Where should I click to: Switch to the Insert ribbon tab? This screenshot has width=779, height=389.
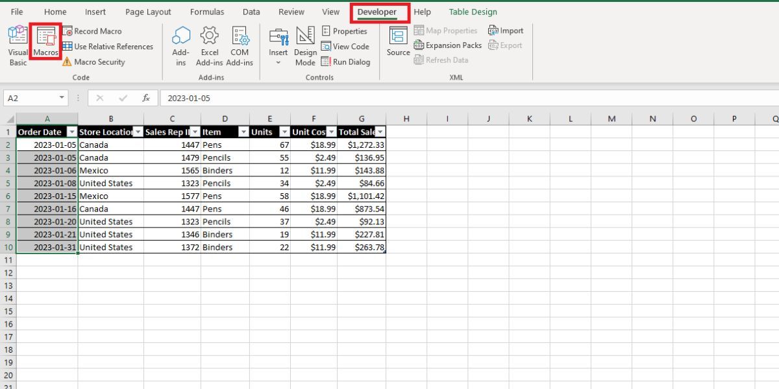coord(95,12)
